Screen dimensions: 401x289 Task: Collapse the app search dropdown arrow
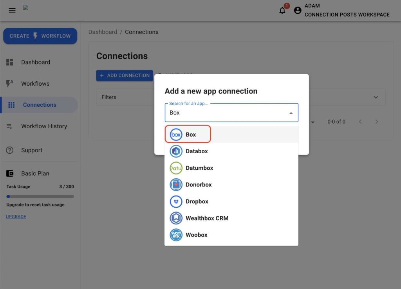[291, 113]
